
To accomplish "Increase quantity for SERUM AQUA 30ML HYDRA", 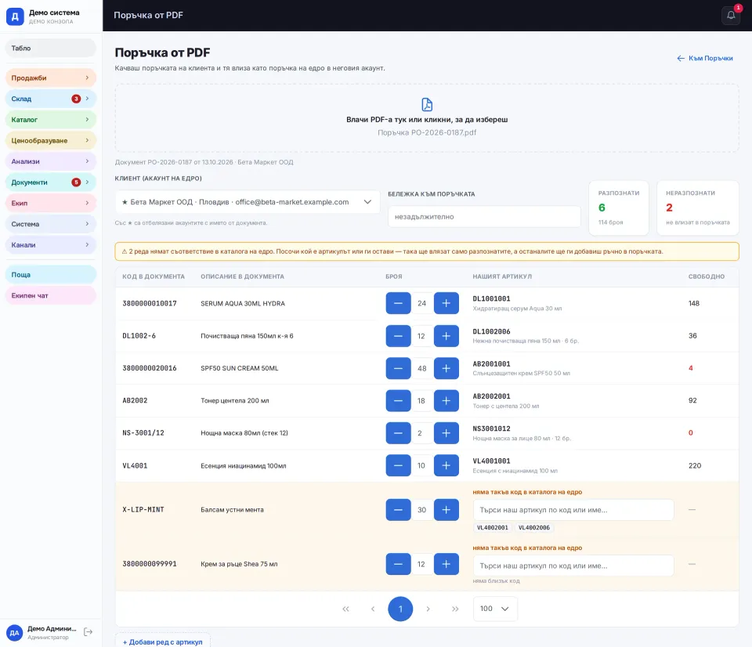I will (446, 303).
